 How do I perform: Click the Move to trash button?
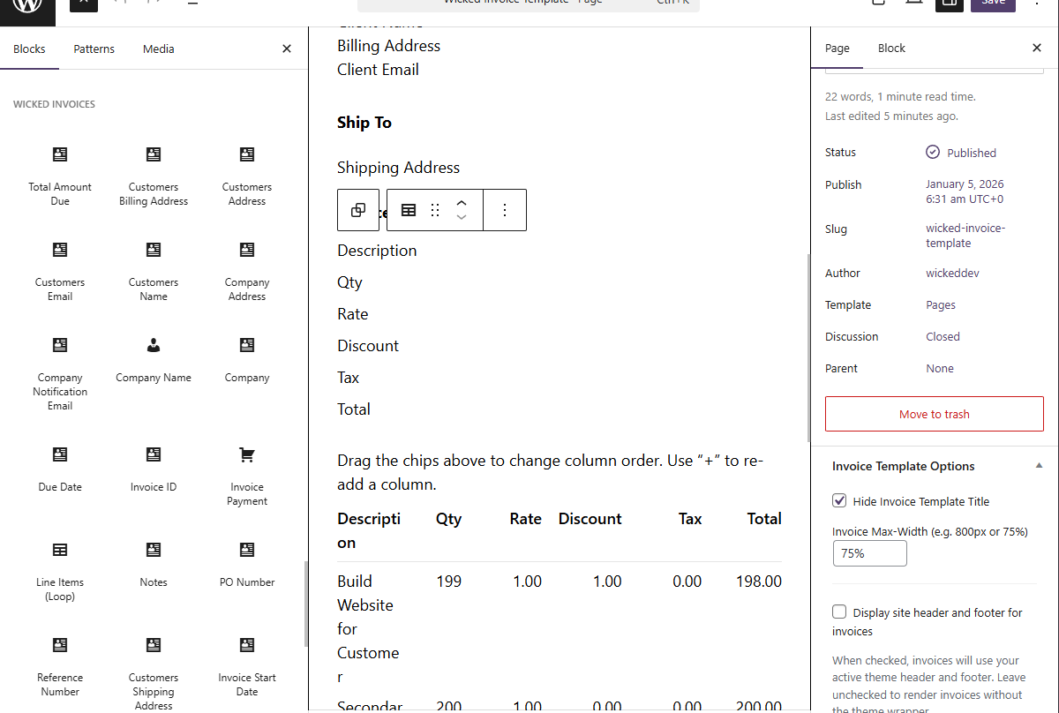pyautogui.click(x=934, y=414)
